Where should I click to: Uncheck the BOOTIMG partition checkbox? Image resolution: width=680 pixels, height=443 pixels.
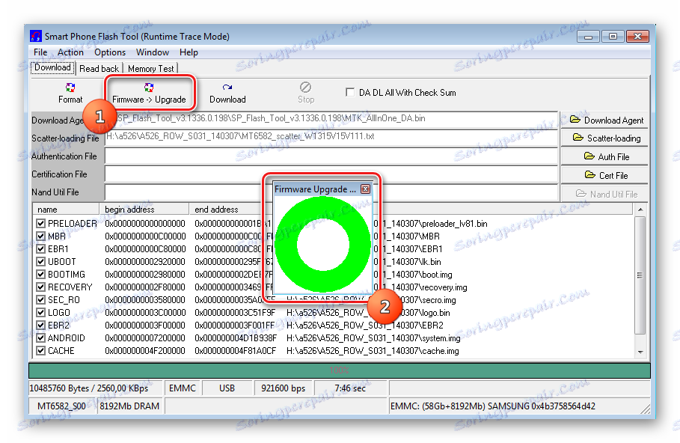40,274
